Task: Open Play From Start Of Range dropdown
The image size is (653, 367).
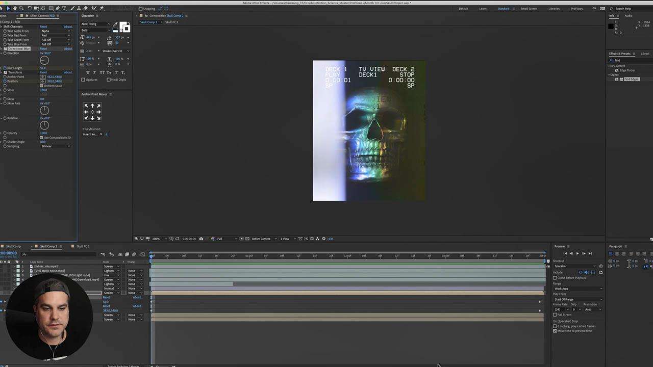Action: tap(577, 299)
